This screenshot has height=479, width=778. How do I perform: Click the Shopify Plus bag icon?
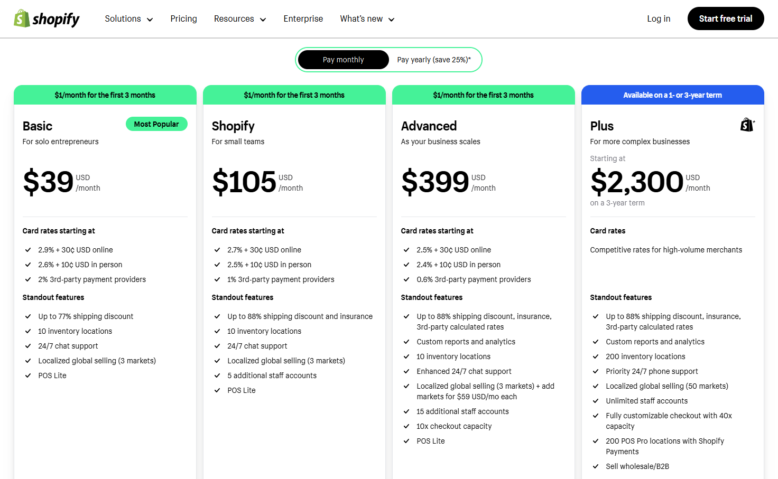[747, 125]
